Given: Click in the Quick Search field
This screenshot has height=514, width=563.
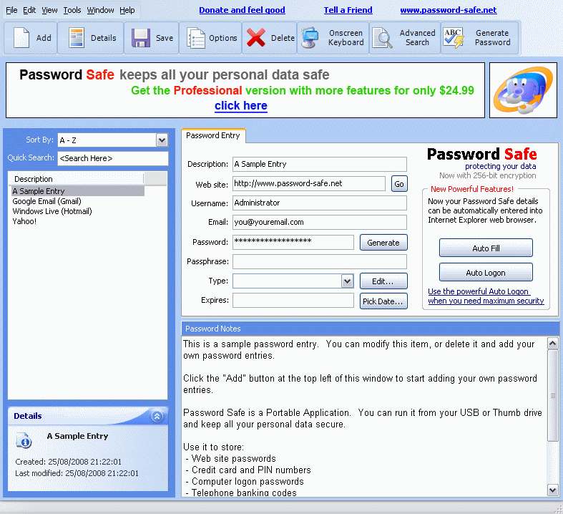Looking at the screenshot, I should (113, 158).
